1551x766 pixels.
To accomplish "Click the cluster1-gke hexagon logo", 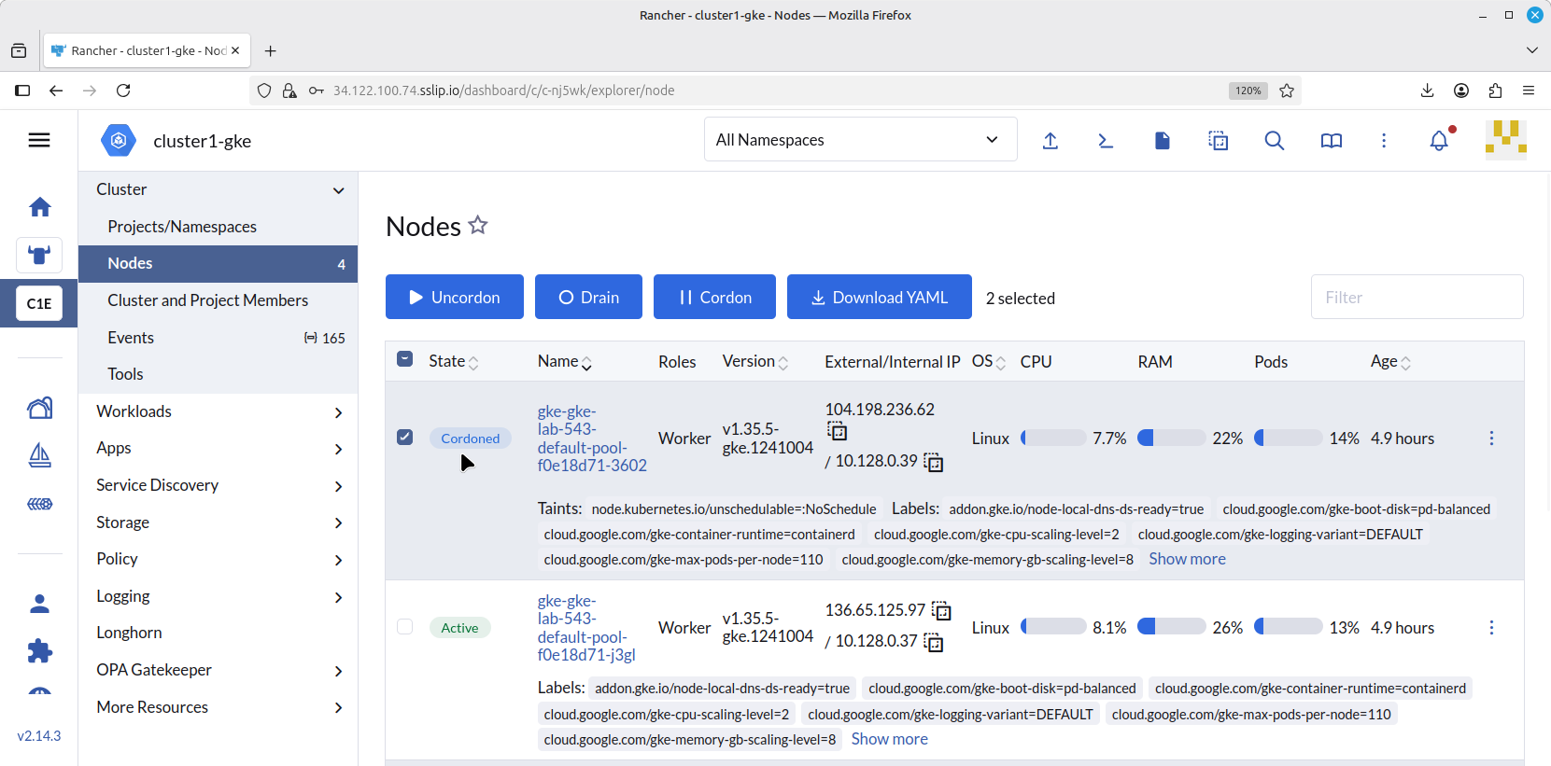I will (119, 141).
